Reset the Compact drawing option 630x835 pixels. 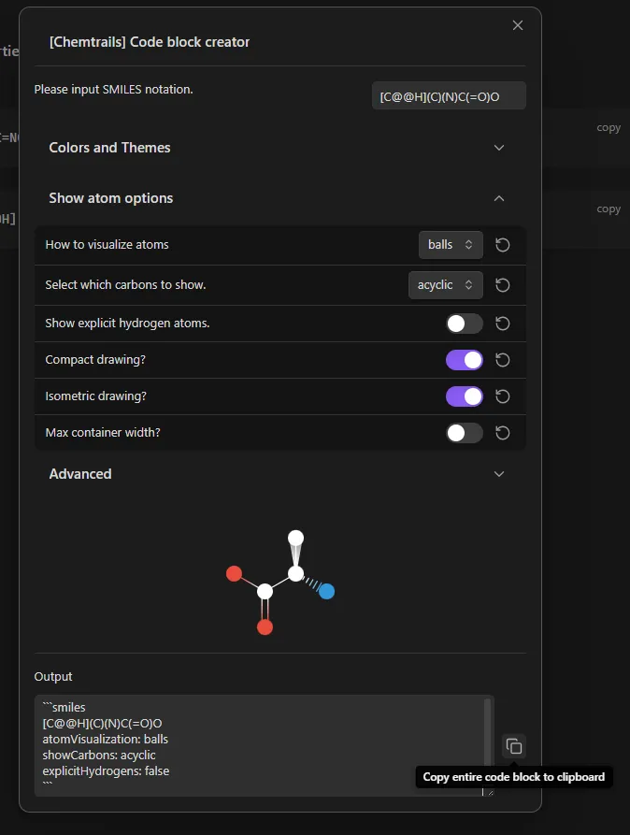(503, 360)
